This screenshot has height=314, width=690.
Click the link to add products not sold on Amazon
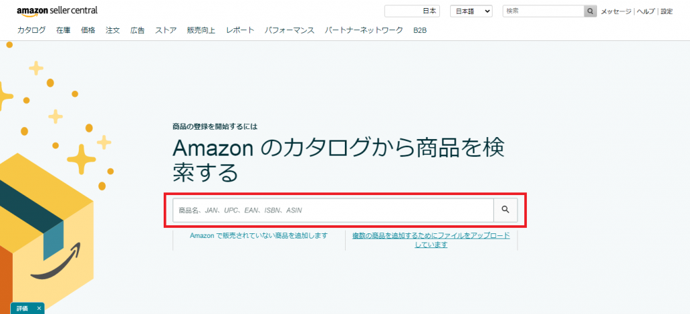(x=259, y=235)
